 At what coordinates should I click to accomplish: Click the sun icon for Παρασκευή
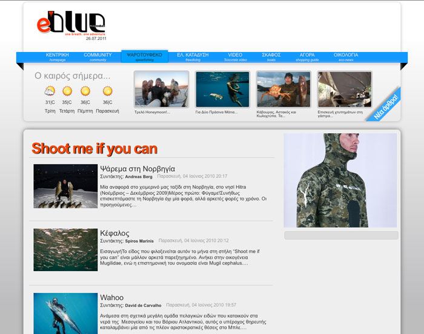coord(107,91)
